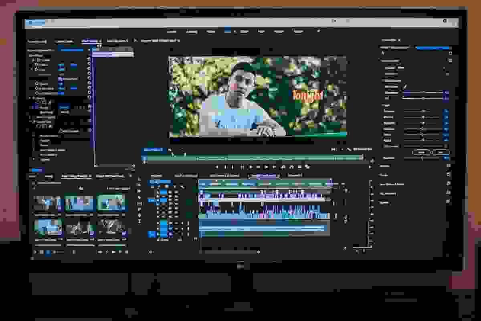481x321 pixels.
Task: Select first clip thumbnail in Project panel
Action: click(x=47, y=203)
